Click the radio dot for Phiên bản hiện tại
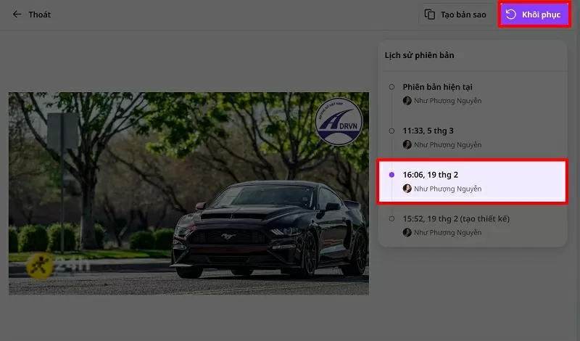 click(x=391, y=87)
